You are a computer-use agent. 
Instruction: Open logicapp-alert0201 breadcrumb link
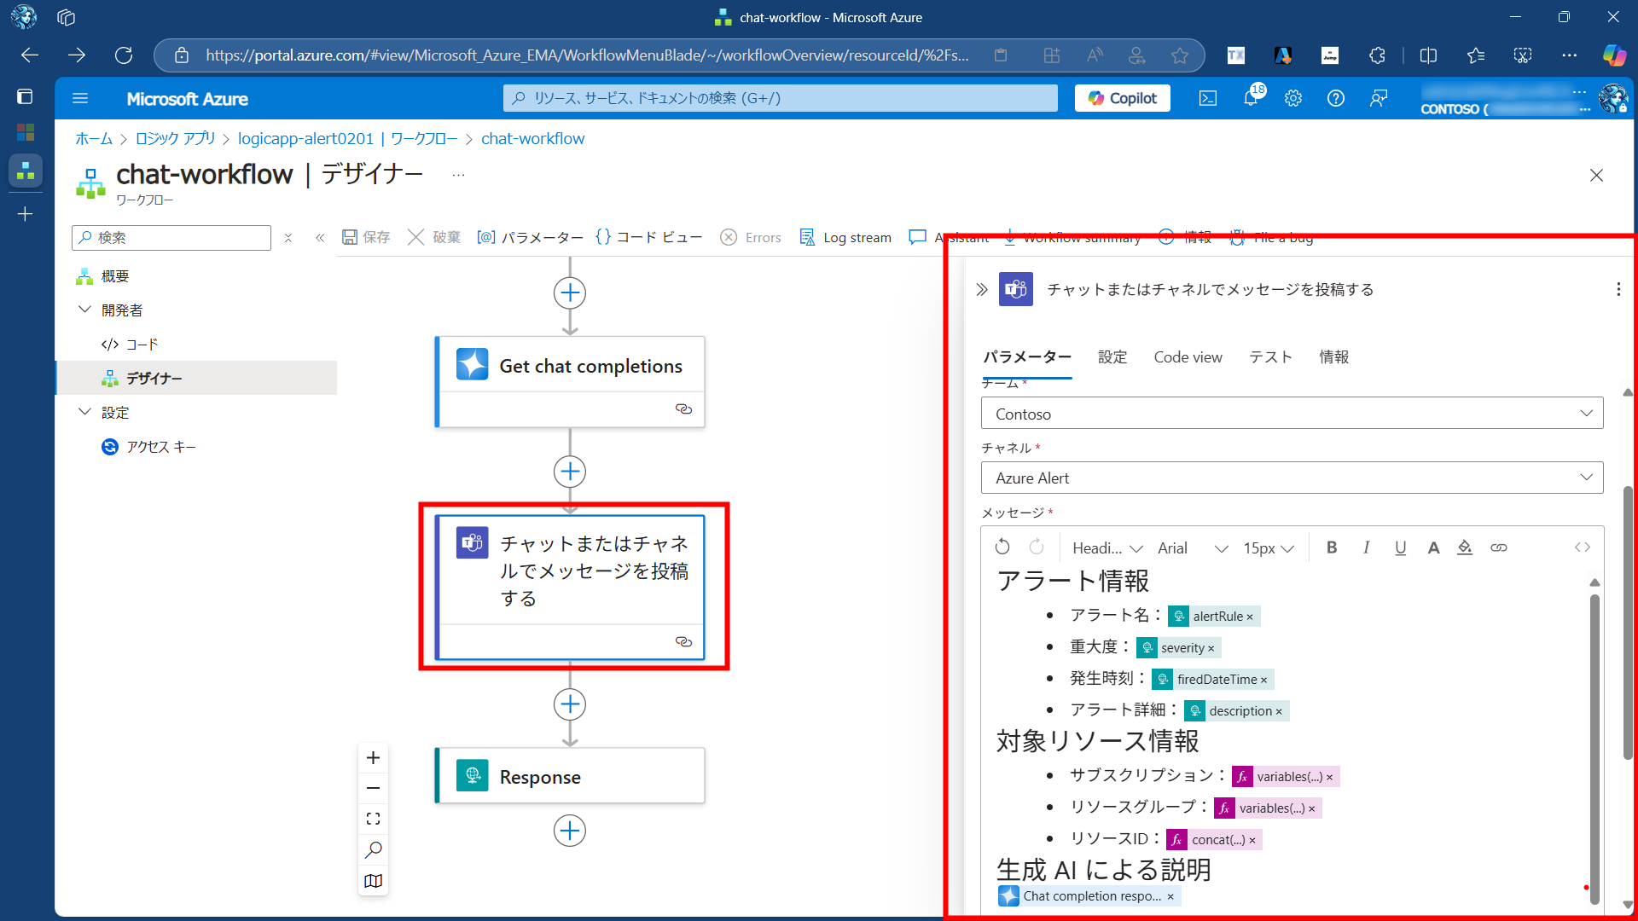[305, 138]
